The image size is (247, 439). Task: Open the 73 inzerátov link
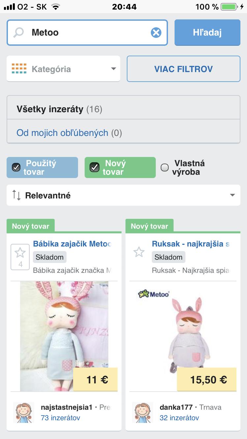(60, 418)
